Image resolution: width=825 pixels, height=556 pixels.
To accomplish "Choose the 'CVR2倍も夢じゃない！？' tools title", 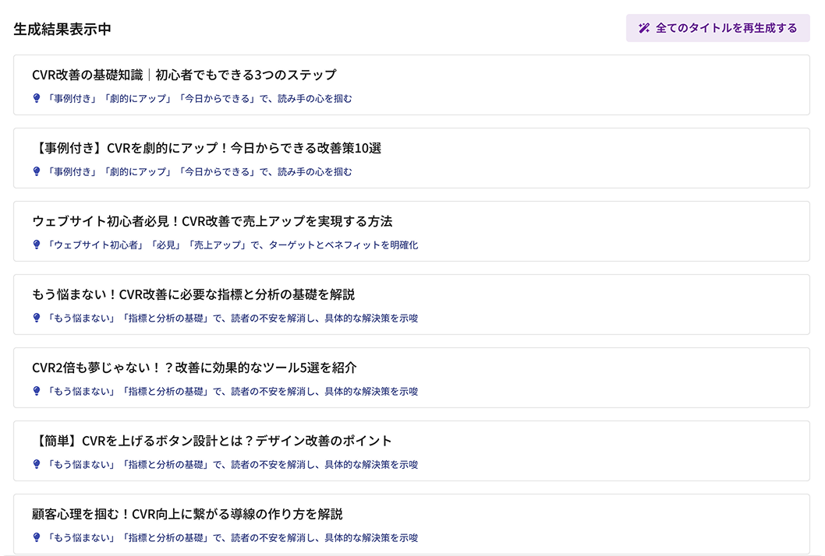I will coord(194,368).
